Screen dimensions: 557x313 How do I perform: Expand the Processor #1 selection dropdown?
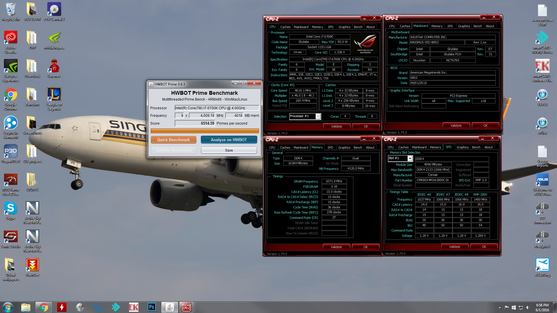[318, 116]
